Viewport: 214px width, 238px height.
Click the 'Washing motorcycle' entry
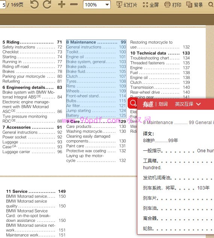point(96,131)
